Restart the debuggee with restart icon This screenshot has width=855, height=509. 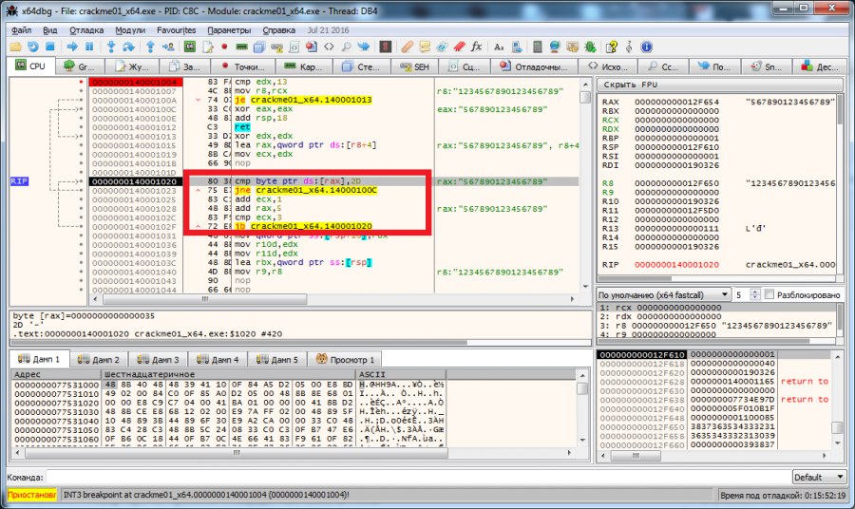(32, 47)
